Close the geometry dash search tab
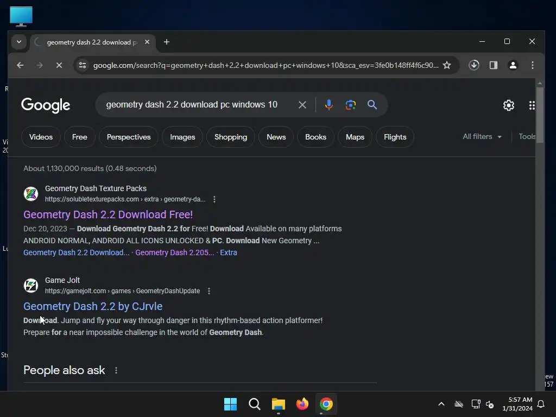556x417 pixels. pyautogui.click(x=147, y=42)
